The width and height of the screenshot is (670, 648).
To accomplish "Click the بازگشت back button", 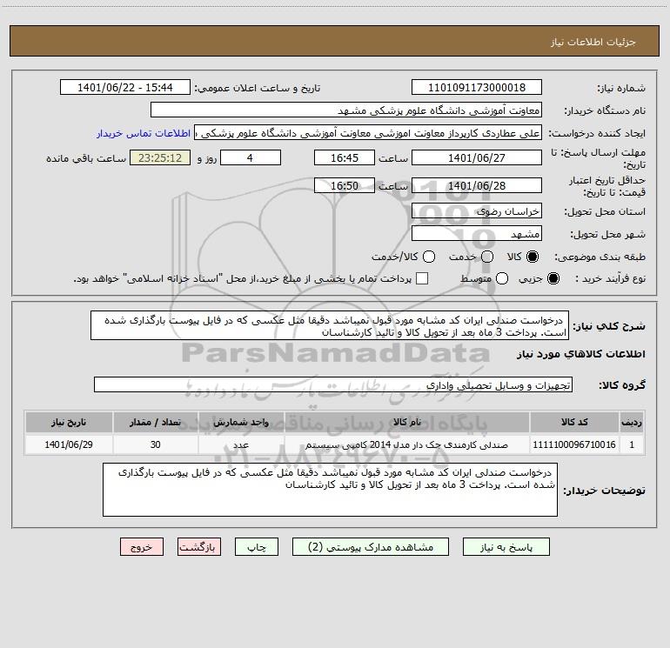I will pos(199,547).
